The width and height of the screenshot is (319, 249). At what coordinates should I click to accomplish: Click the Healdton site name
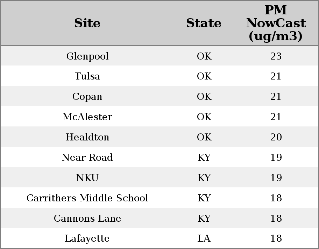coord(87,137)
